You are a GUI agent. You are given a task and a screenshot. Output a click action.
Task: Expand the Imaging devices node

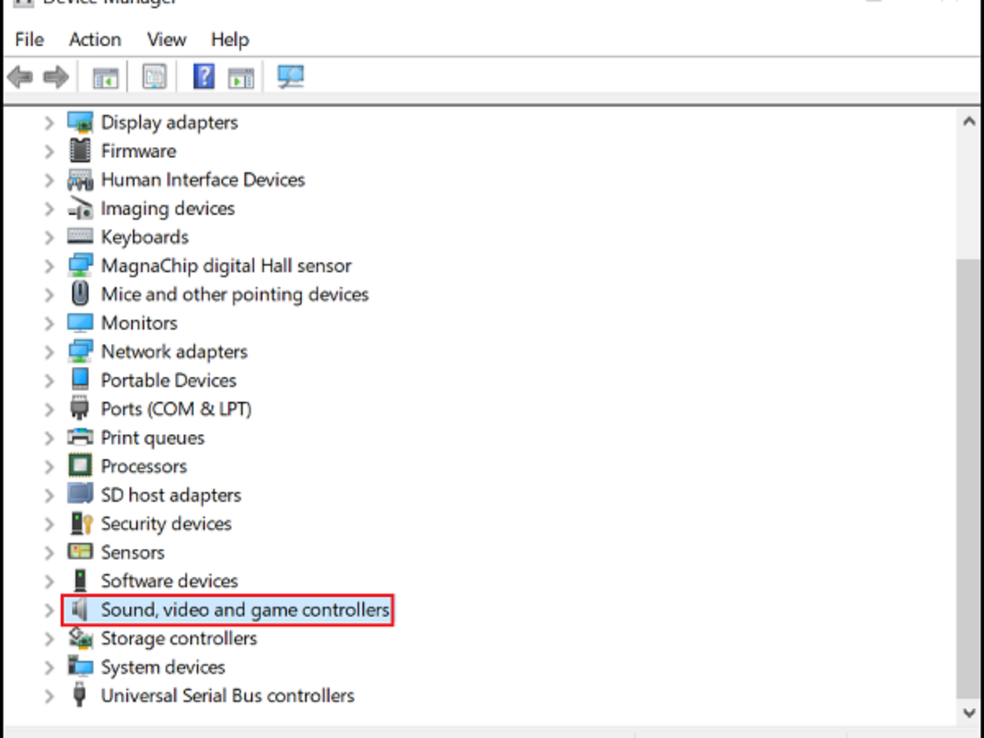49,209
